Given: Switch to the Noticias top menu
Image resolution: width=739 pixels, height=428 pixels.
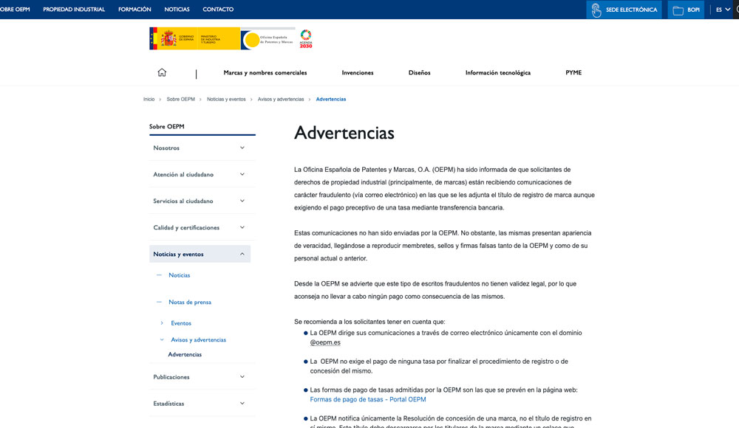Looking at the screenshot, I should pos(177,10).
